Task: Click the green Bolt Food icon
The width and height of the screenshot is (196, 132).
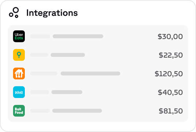Action: (x=19, y=111)
